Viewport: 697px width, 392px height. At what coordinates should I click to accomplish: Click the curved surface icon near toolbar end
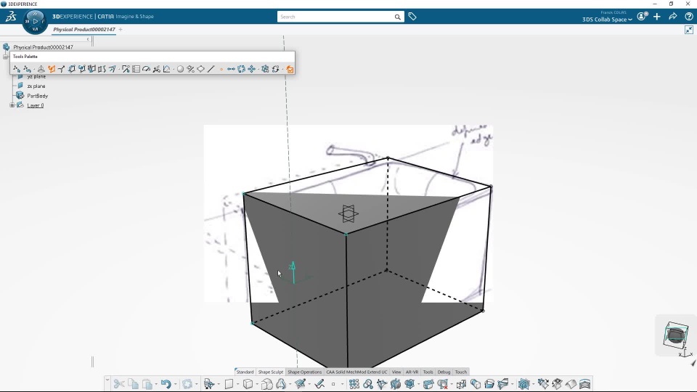coord(571,383)
